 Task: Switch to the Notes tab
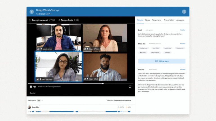pos(147,20)
